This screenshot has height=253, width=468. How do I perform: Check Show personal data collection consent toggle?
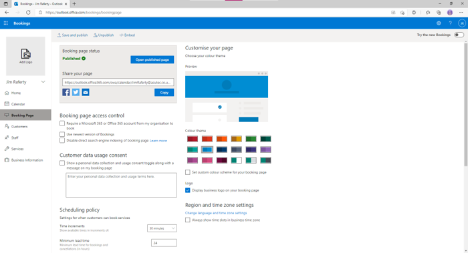62,163
